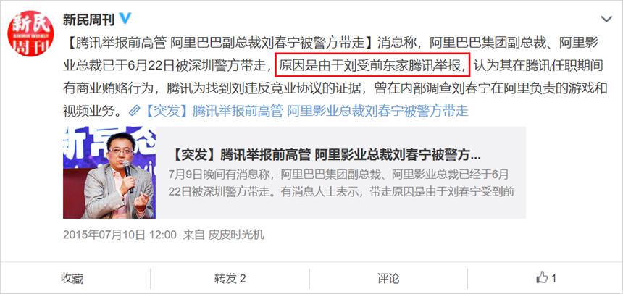Click the 转发 2 repost button

[x=230, y=279]
